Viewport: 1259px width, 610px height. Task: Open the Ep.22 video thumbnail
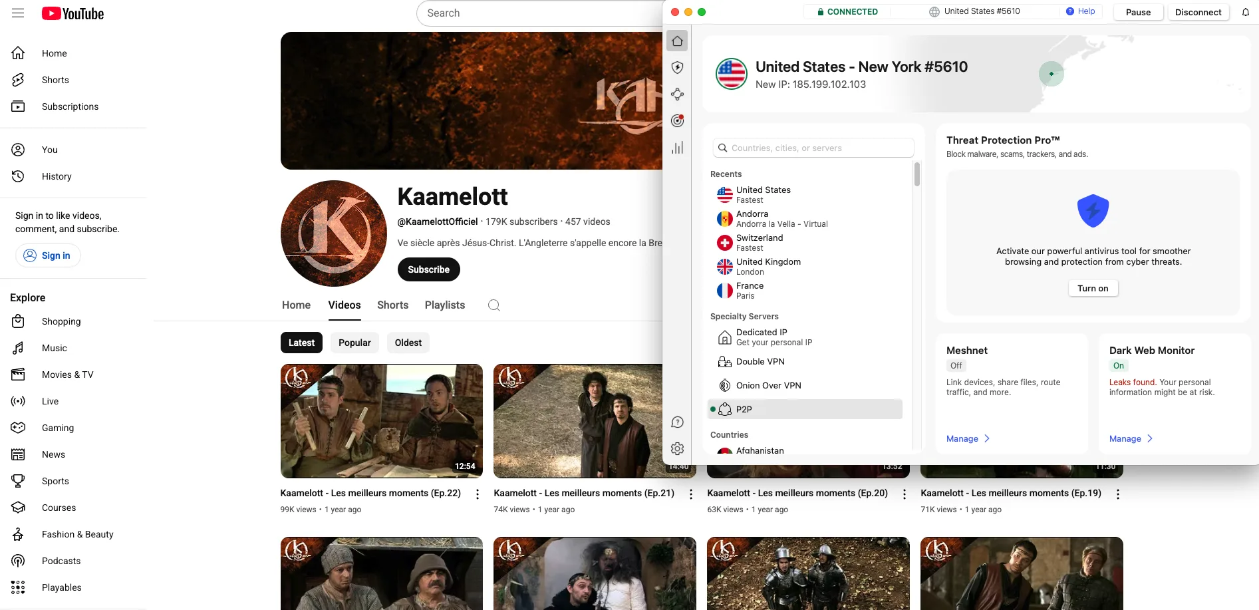click(x=381, y=421)
